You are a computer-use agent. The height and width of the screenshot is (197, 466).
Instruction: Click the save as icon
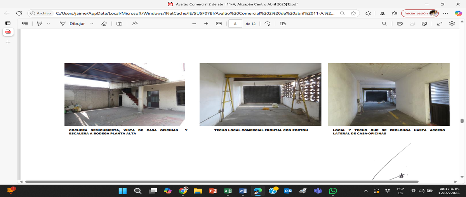424,23
